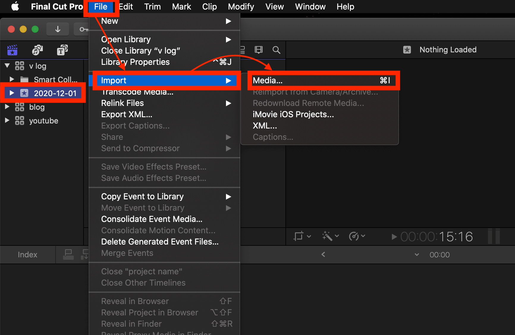Click the green zoom window button

[35, 29]
